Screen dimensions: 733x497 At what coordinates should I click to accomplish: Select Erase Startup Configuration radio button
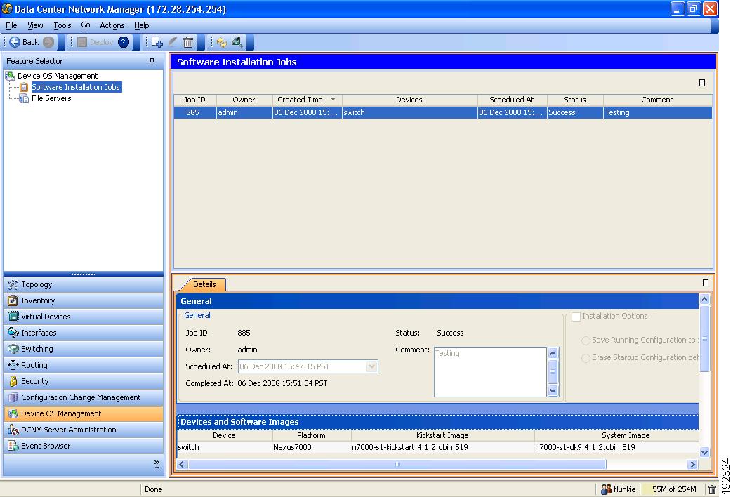pos(586,358)
